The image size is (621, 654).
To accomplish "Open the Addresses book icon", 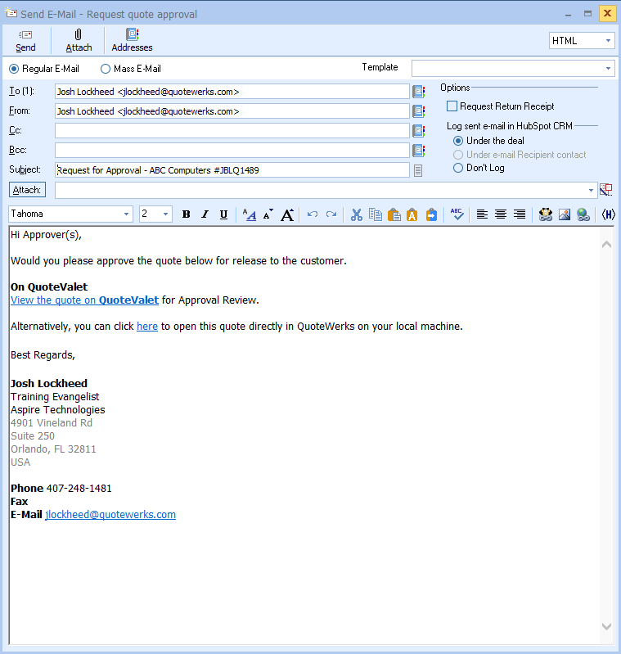I will [x=132, y=34].
